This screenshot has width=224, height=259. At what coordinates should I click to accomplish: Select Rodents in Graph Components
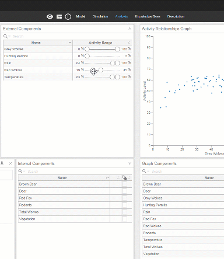tap(183, 233)
